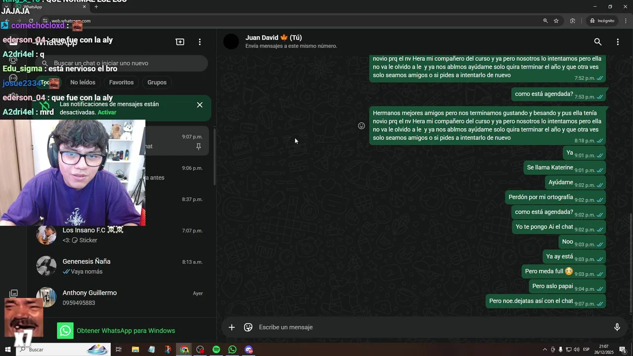Open Juan David contact header
This screenshot has height=356, width=633.
click(291, 42)
